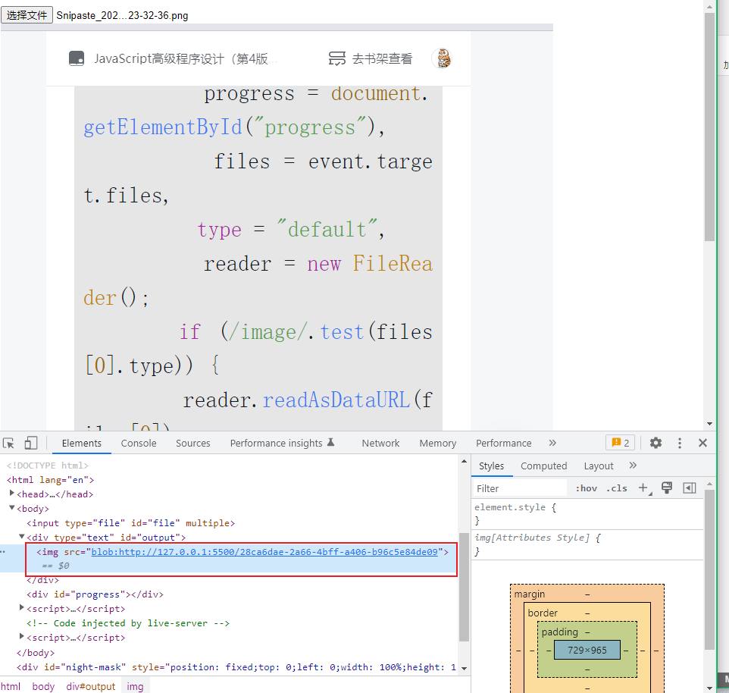Click the Styles pane scrollbar thumb
Viewport: 729px width, 693px height.
click(709, 569)
